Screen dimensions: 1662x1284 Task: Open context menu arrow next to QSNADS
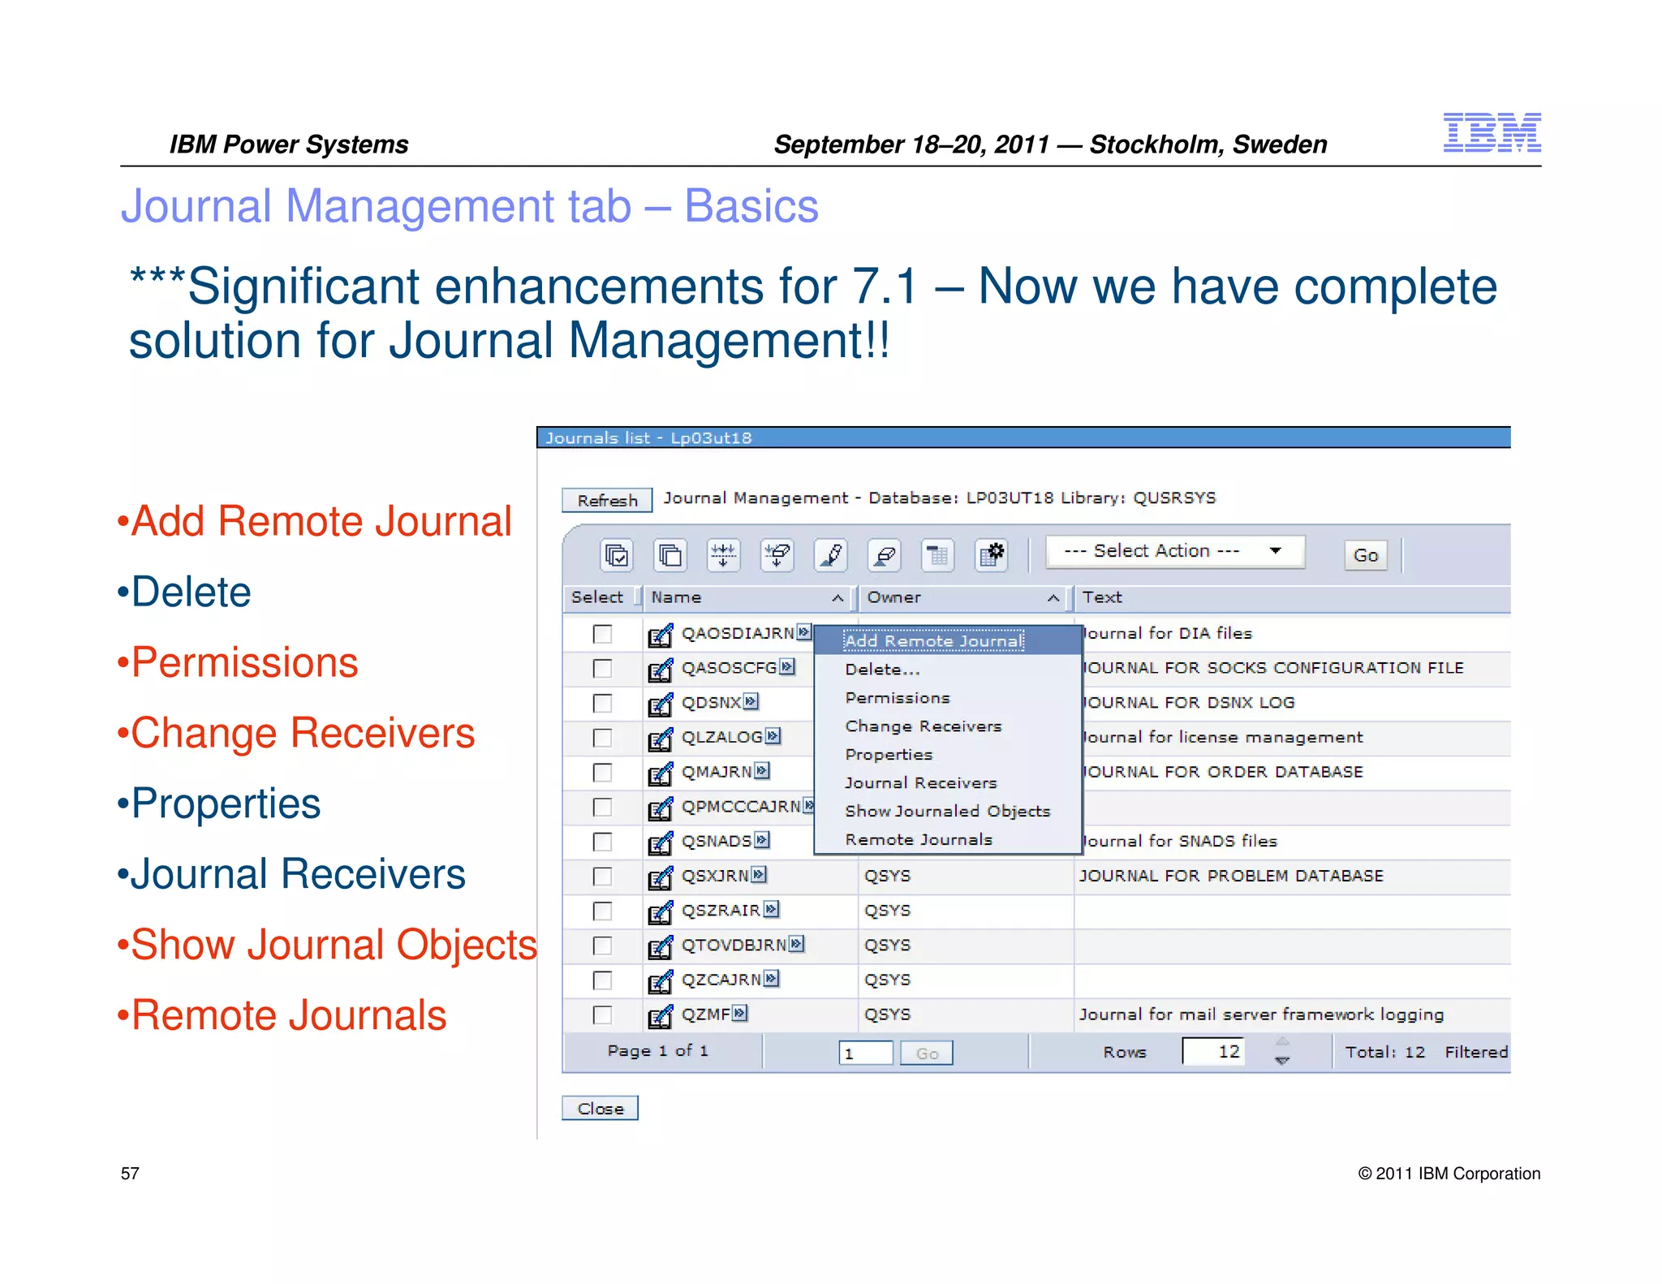tap(761, 840)
